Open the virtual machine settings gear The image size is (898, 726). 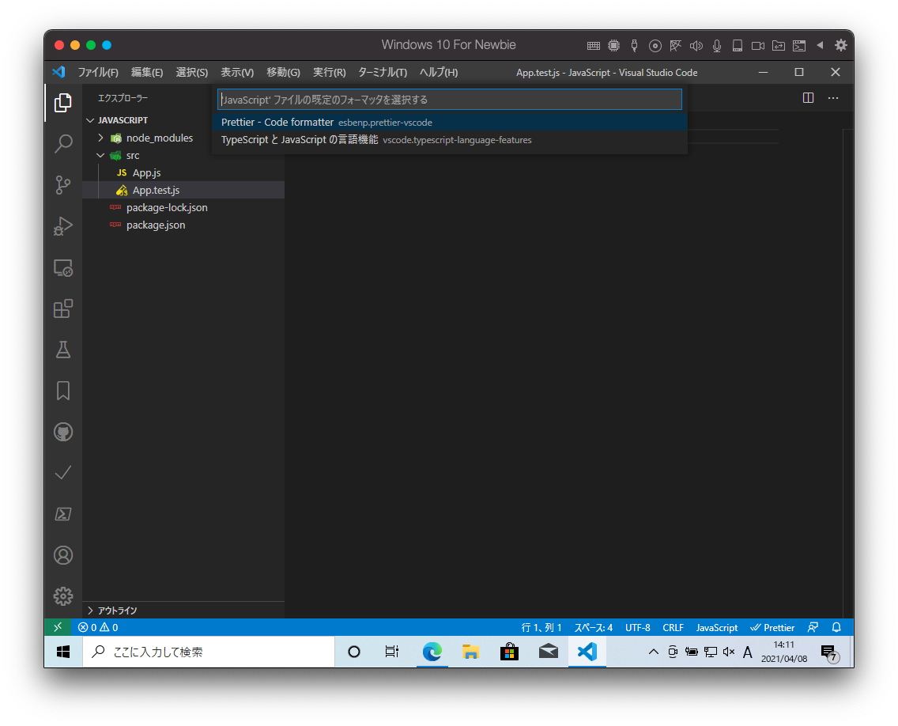[840, 45]
